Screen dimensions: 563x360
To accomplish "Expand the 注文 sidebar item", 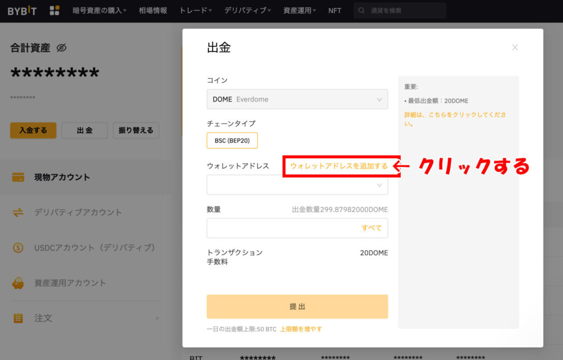I will 86,318.
